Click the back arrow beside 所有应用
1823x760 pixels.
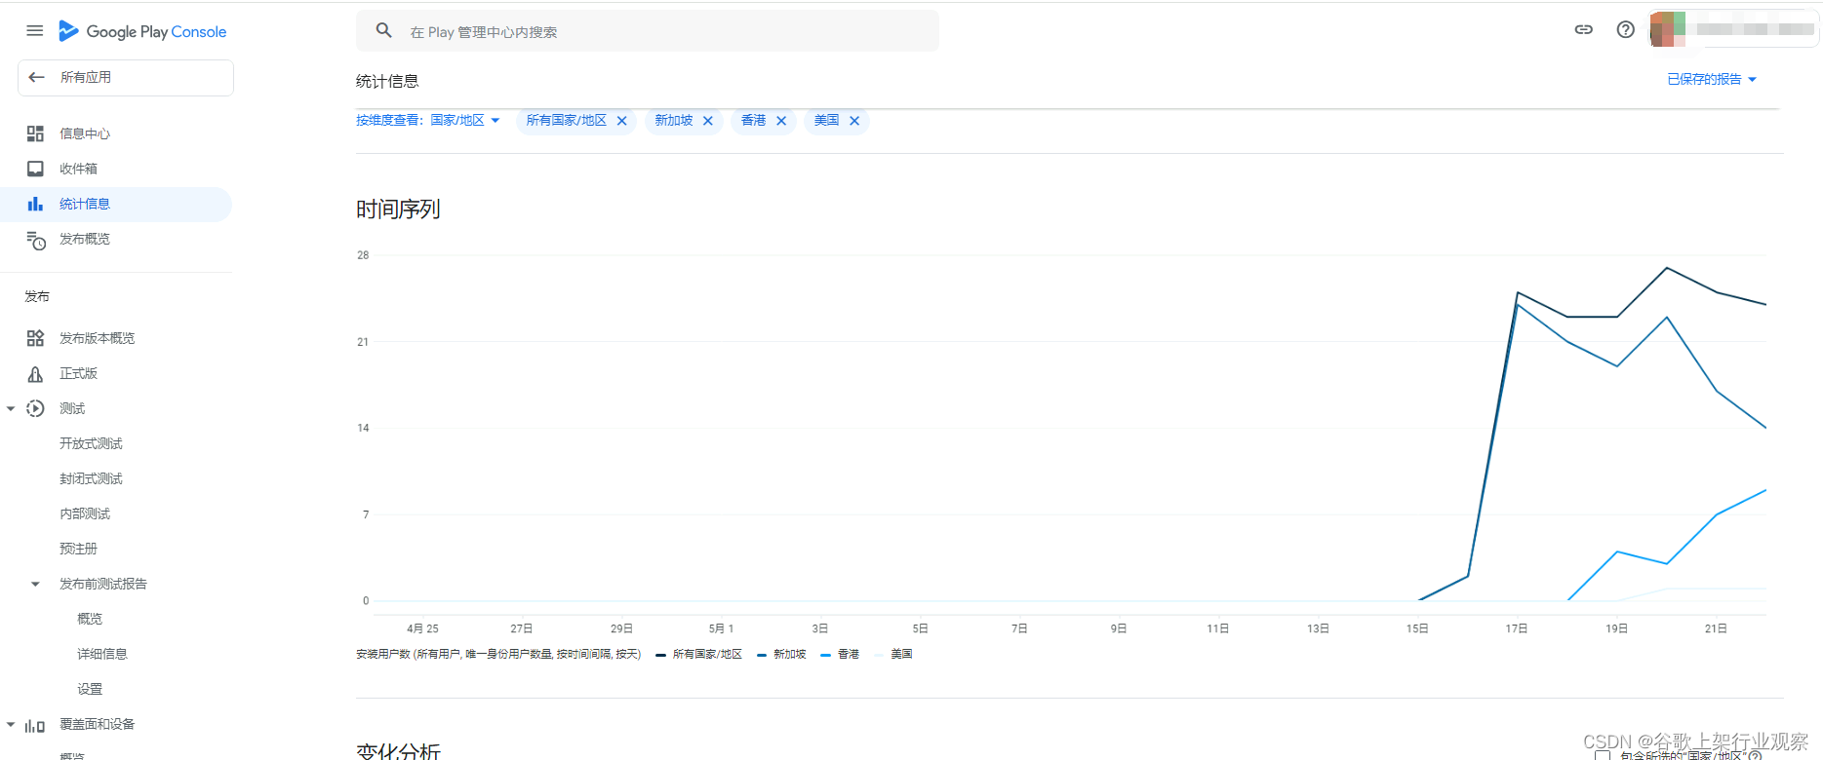(x=36, y=77)
